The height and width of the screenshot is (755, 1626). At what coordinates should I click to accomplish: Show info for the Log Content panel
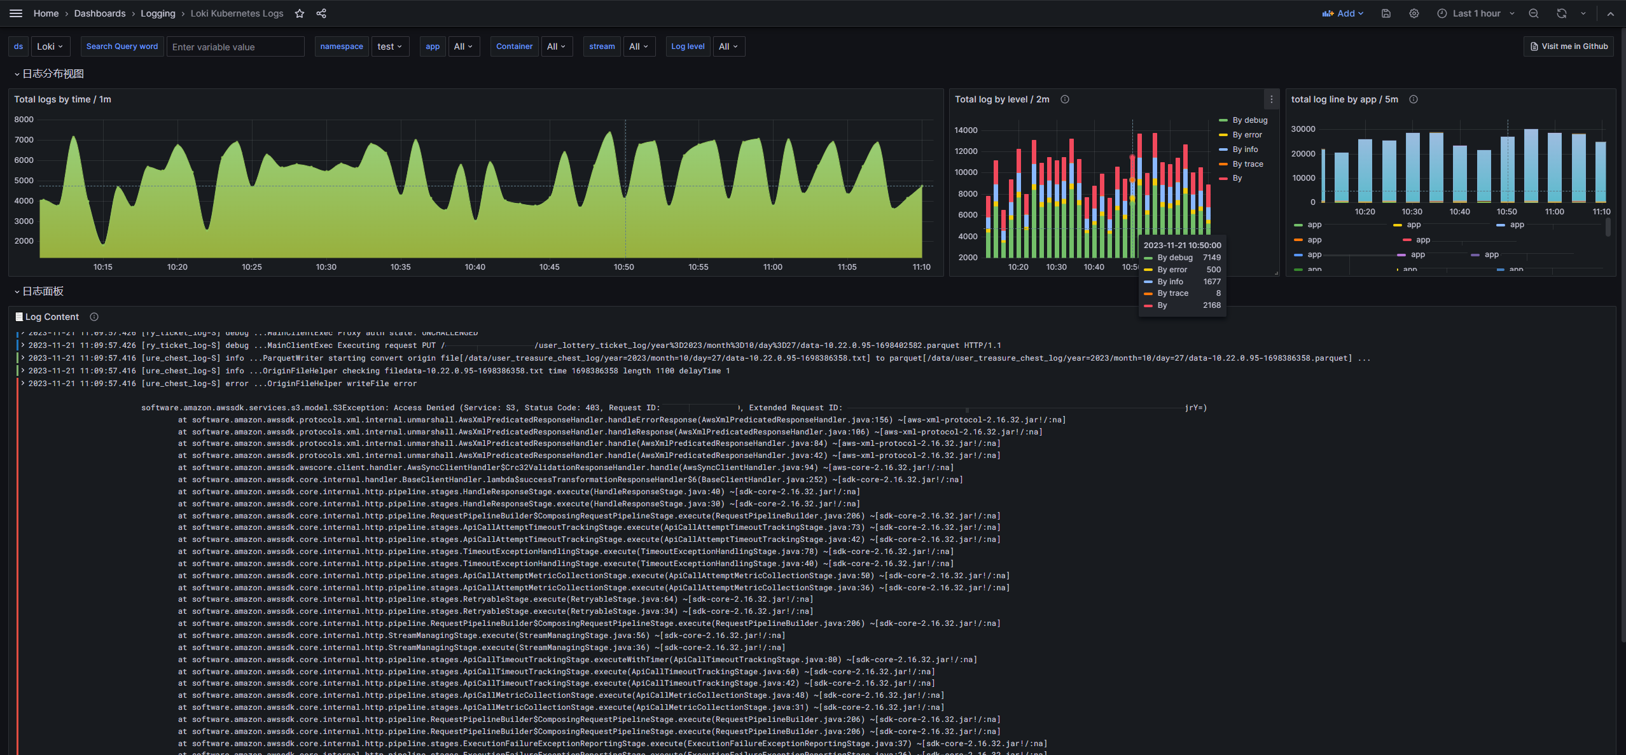[94, 317]
